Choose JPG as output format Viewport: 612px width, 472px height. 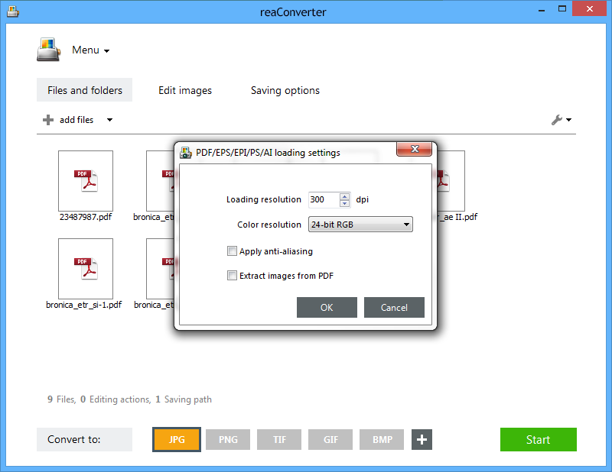click(177, 440)
